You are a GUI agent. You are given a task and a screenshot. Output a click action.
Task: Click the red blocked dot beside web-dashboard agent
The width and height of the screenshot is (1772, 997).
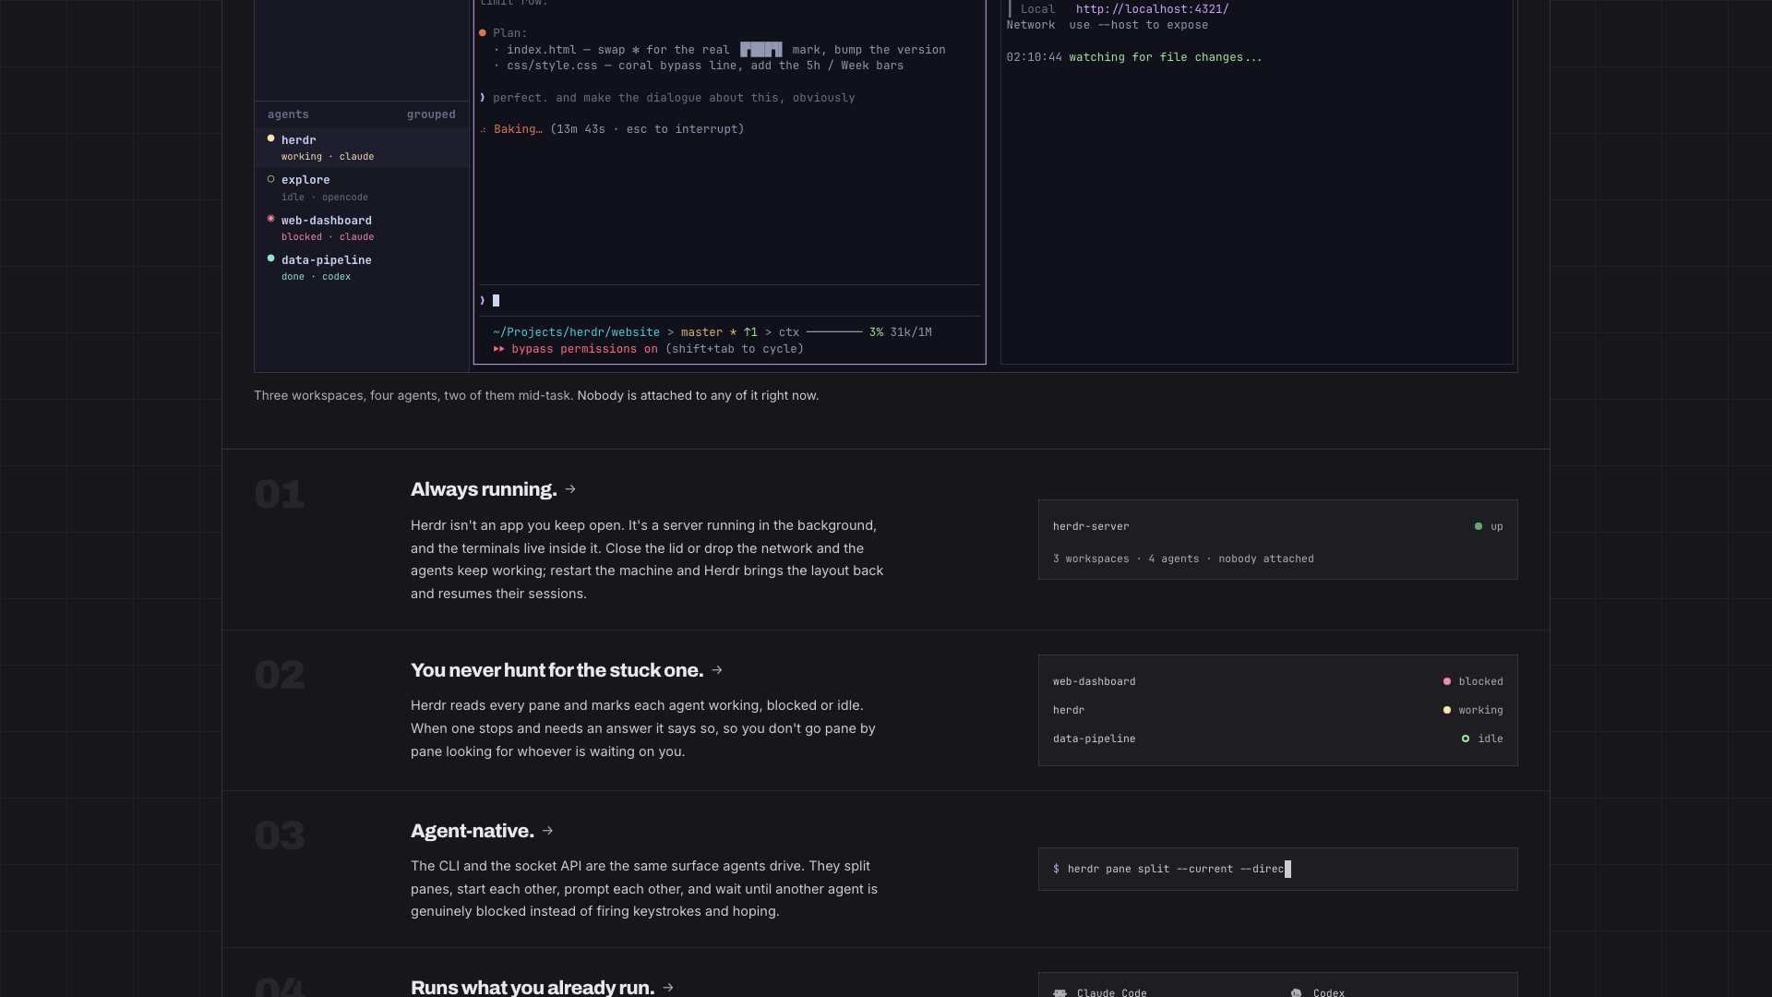(270, 219)
